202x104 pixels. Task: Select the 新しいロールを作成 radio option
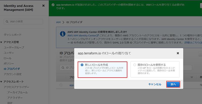[x=82, y=65]
